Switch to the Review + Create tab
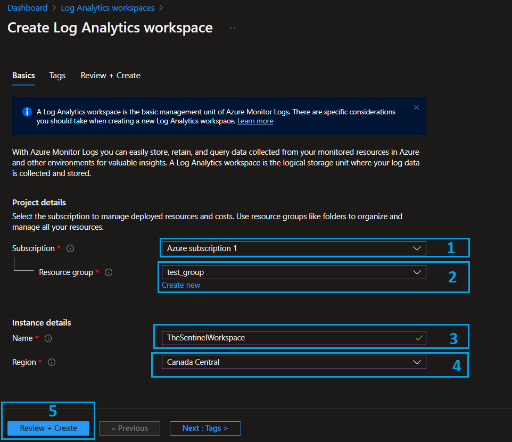Screen dimensions: 512x442 click(110, 76)
